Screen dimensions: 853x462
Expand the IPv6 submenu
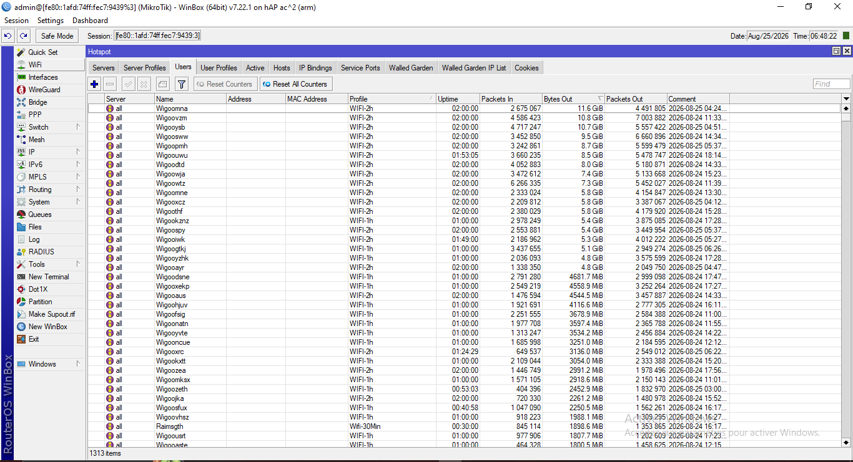pyautogui.click(x=79, y=165)
